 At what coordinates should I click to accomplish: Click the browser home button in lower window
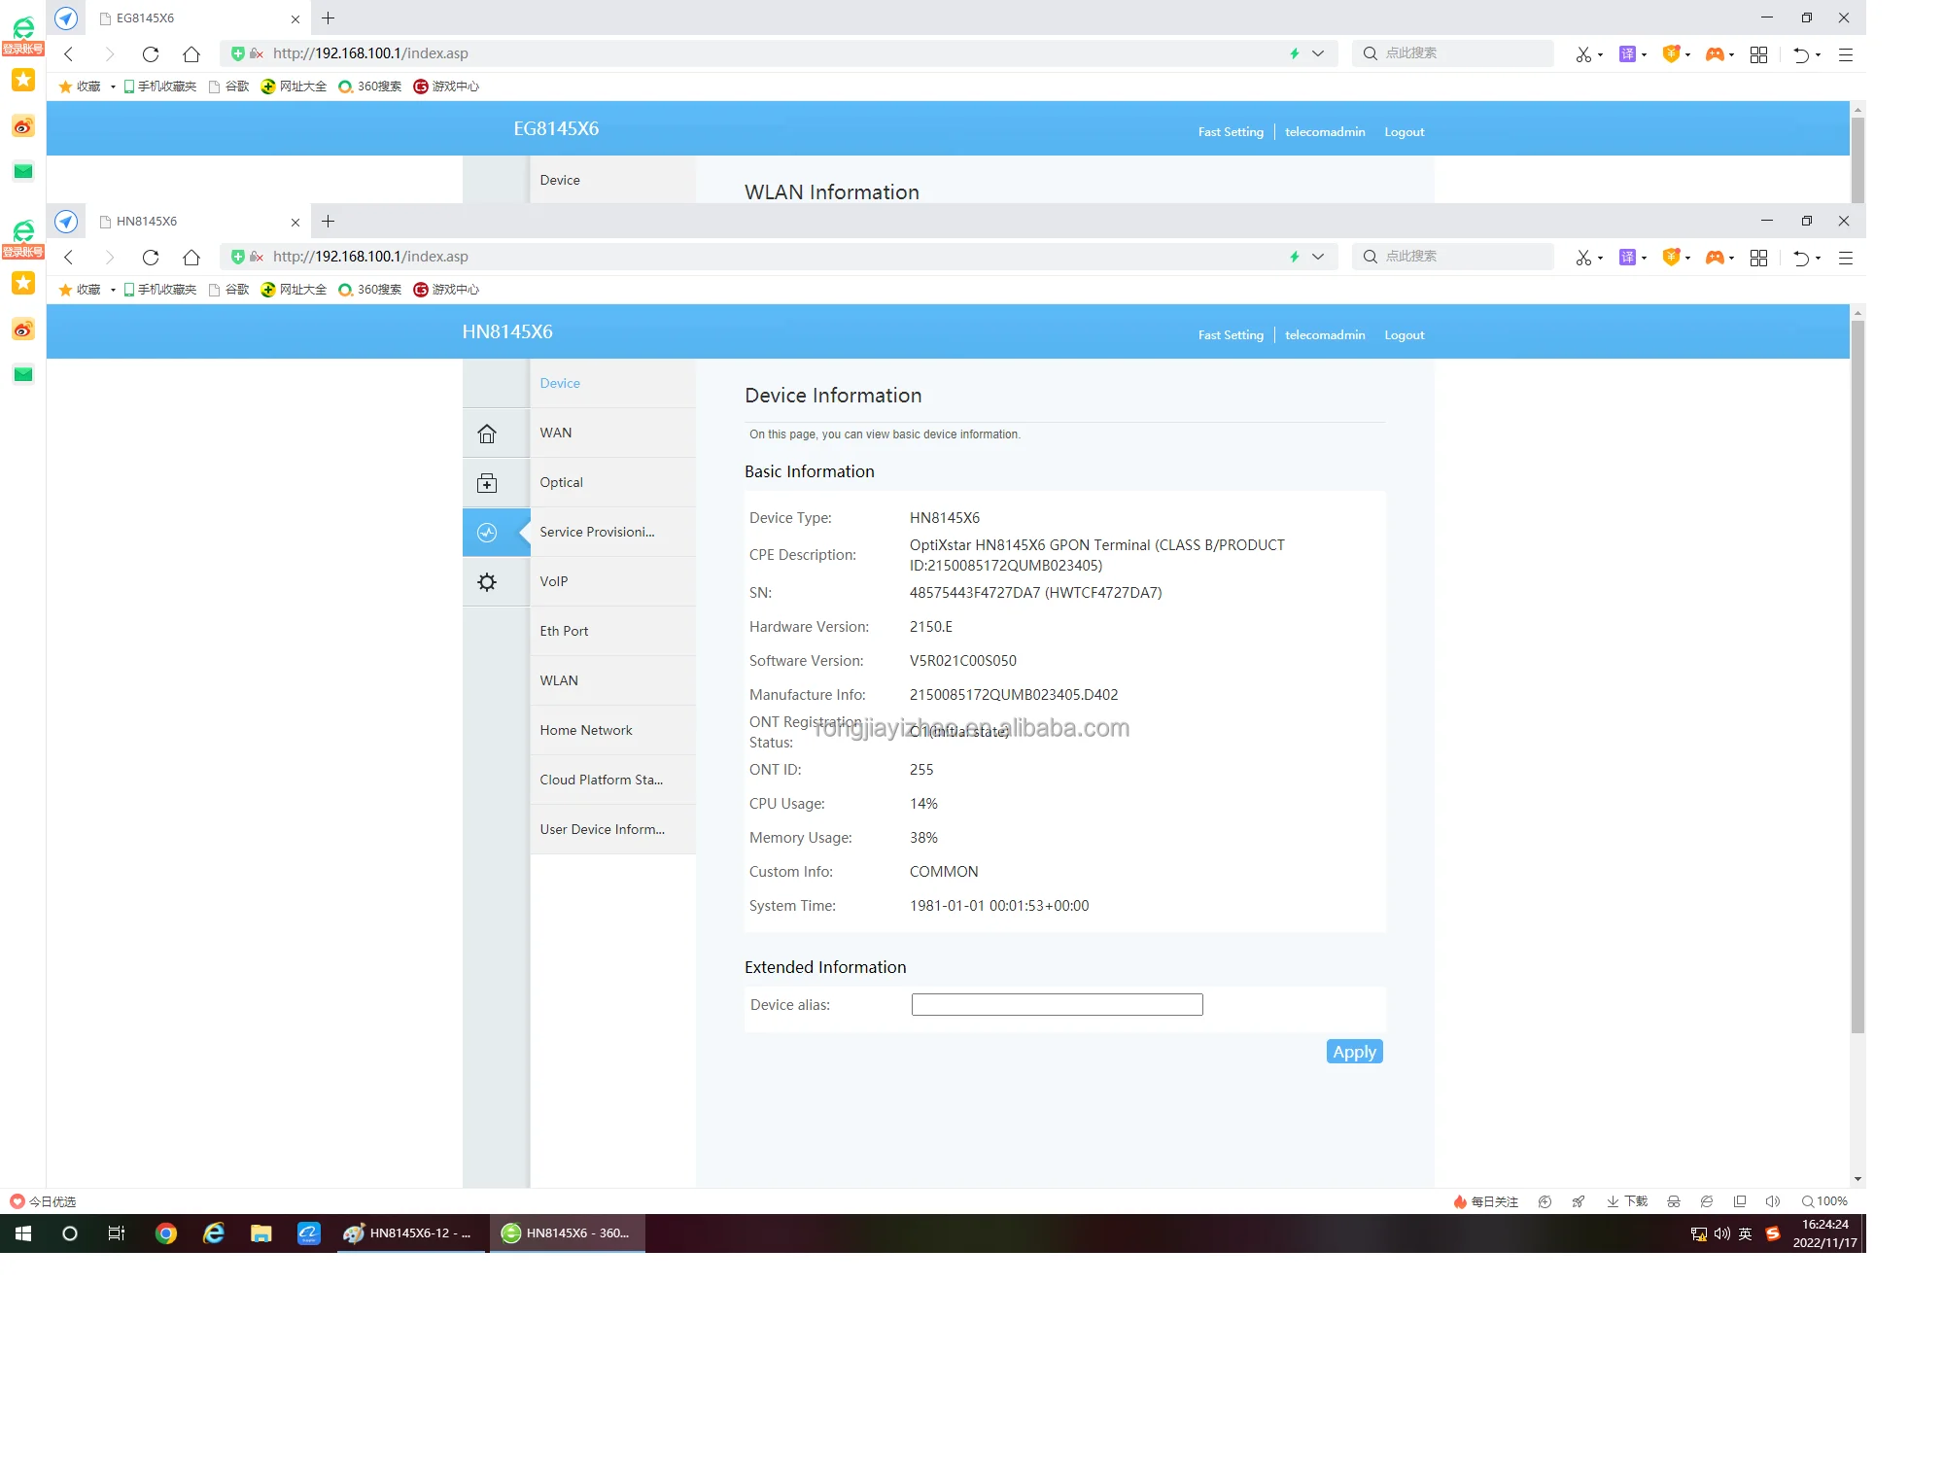[191, 258]
